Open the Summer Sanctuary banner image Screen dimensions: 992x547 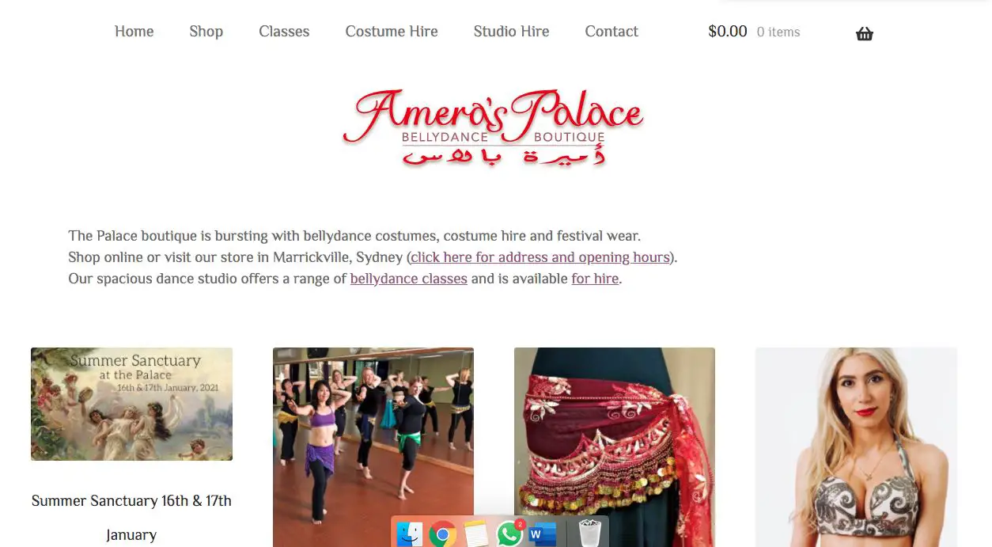coord(131,404)
